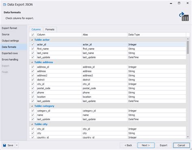Switch to the Formats tab

click(x=50, y=30)
